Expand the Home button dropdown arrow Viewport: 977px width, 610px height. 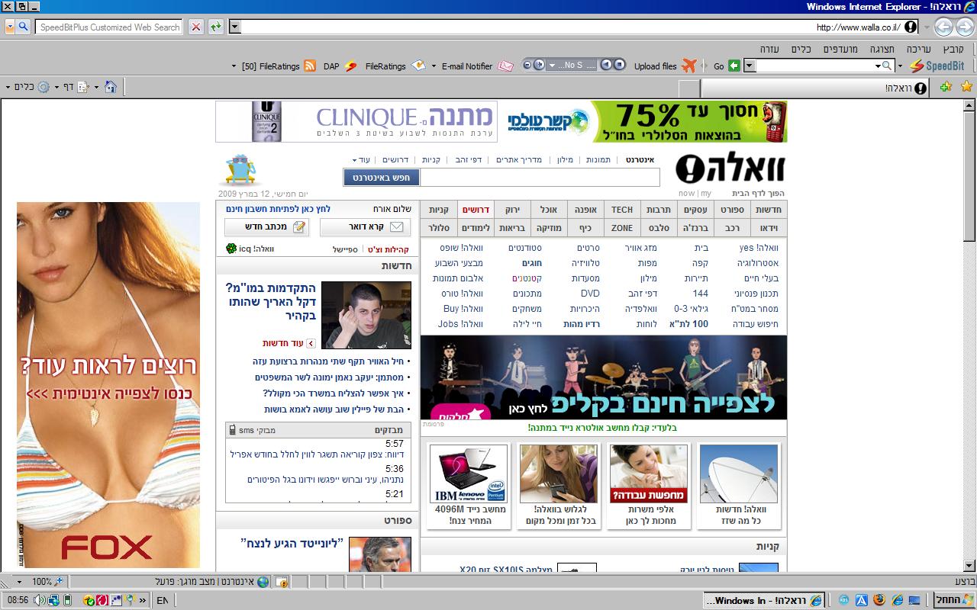point(96,87)
